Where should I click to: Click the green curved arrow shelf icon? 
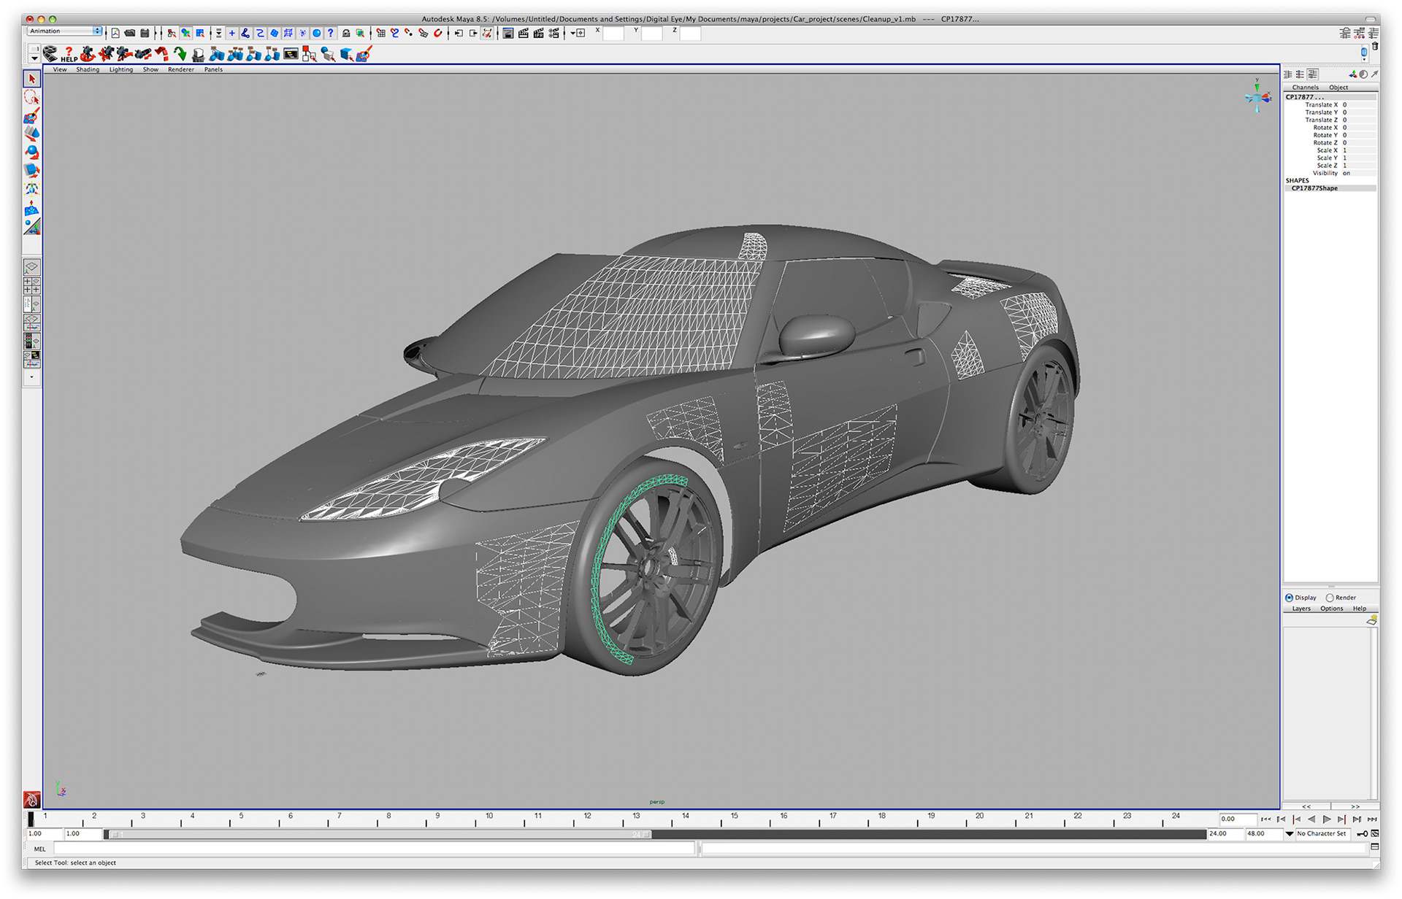click(180, 54)
